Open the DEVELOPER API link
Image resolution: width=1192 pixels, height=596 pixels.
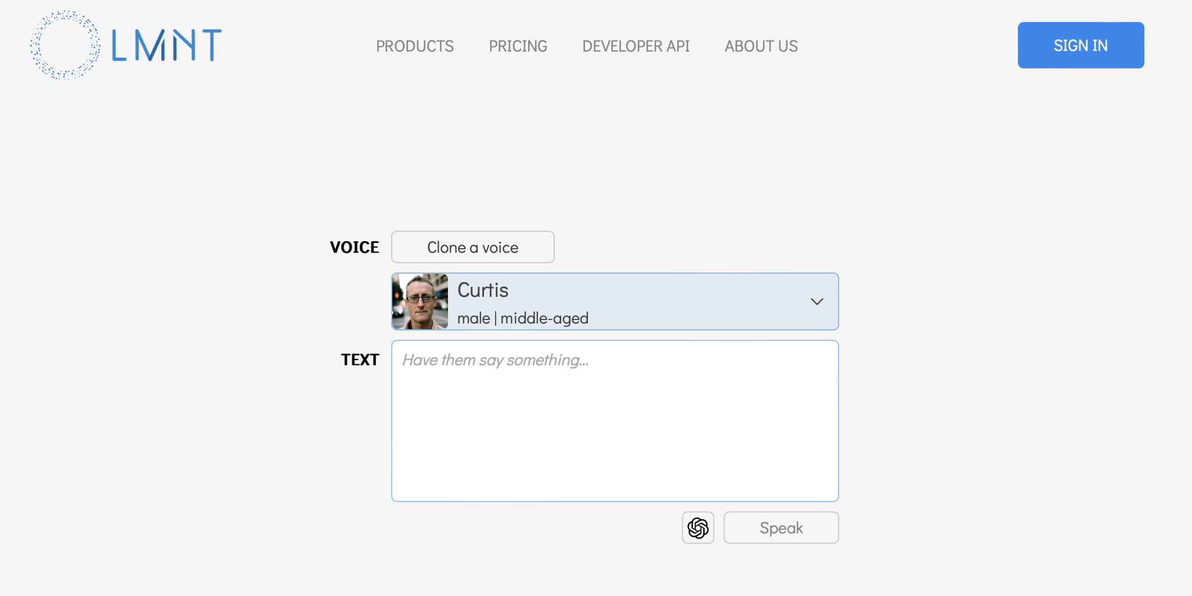[636, 46]
